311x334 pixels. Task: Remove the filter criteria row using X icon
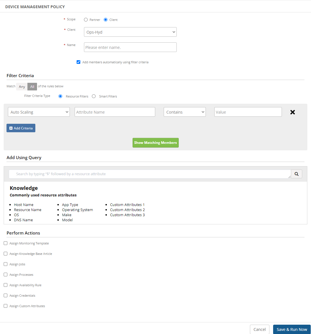pos(292,112)
